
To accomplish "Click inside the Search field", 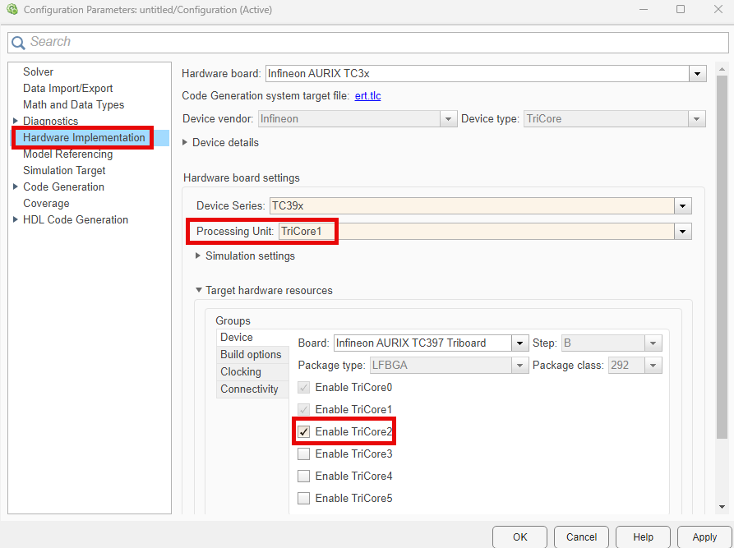I will pyautogui.click(x=123, y=41).
